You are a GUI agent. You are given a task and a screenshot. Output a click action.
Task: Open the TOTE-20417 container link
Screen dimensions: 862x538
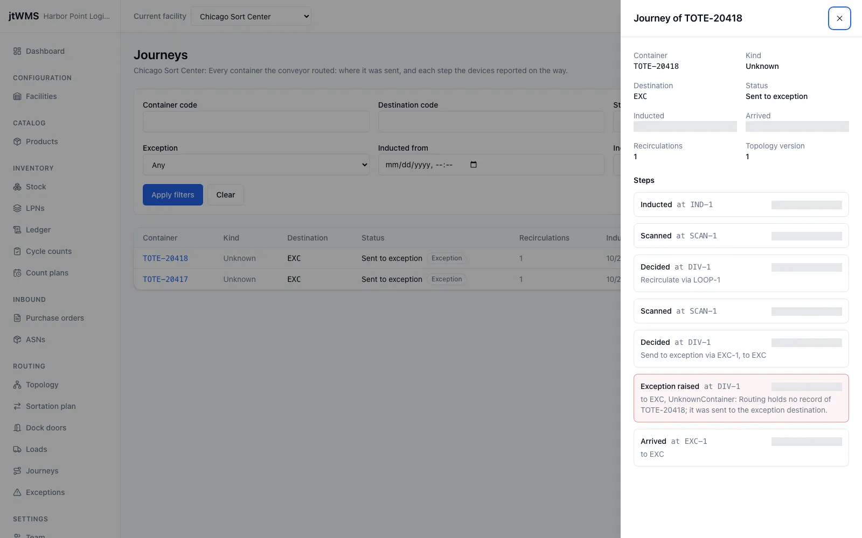point(165,279)
